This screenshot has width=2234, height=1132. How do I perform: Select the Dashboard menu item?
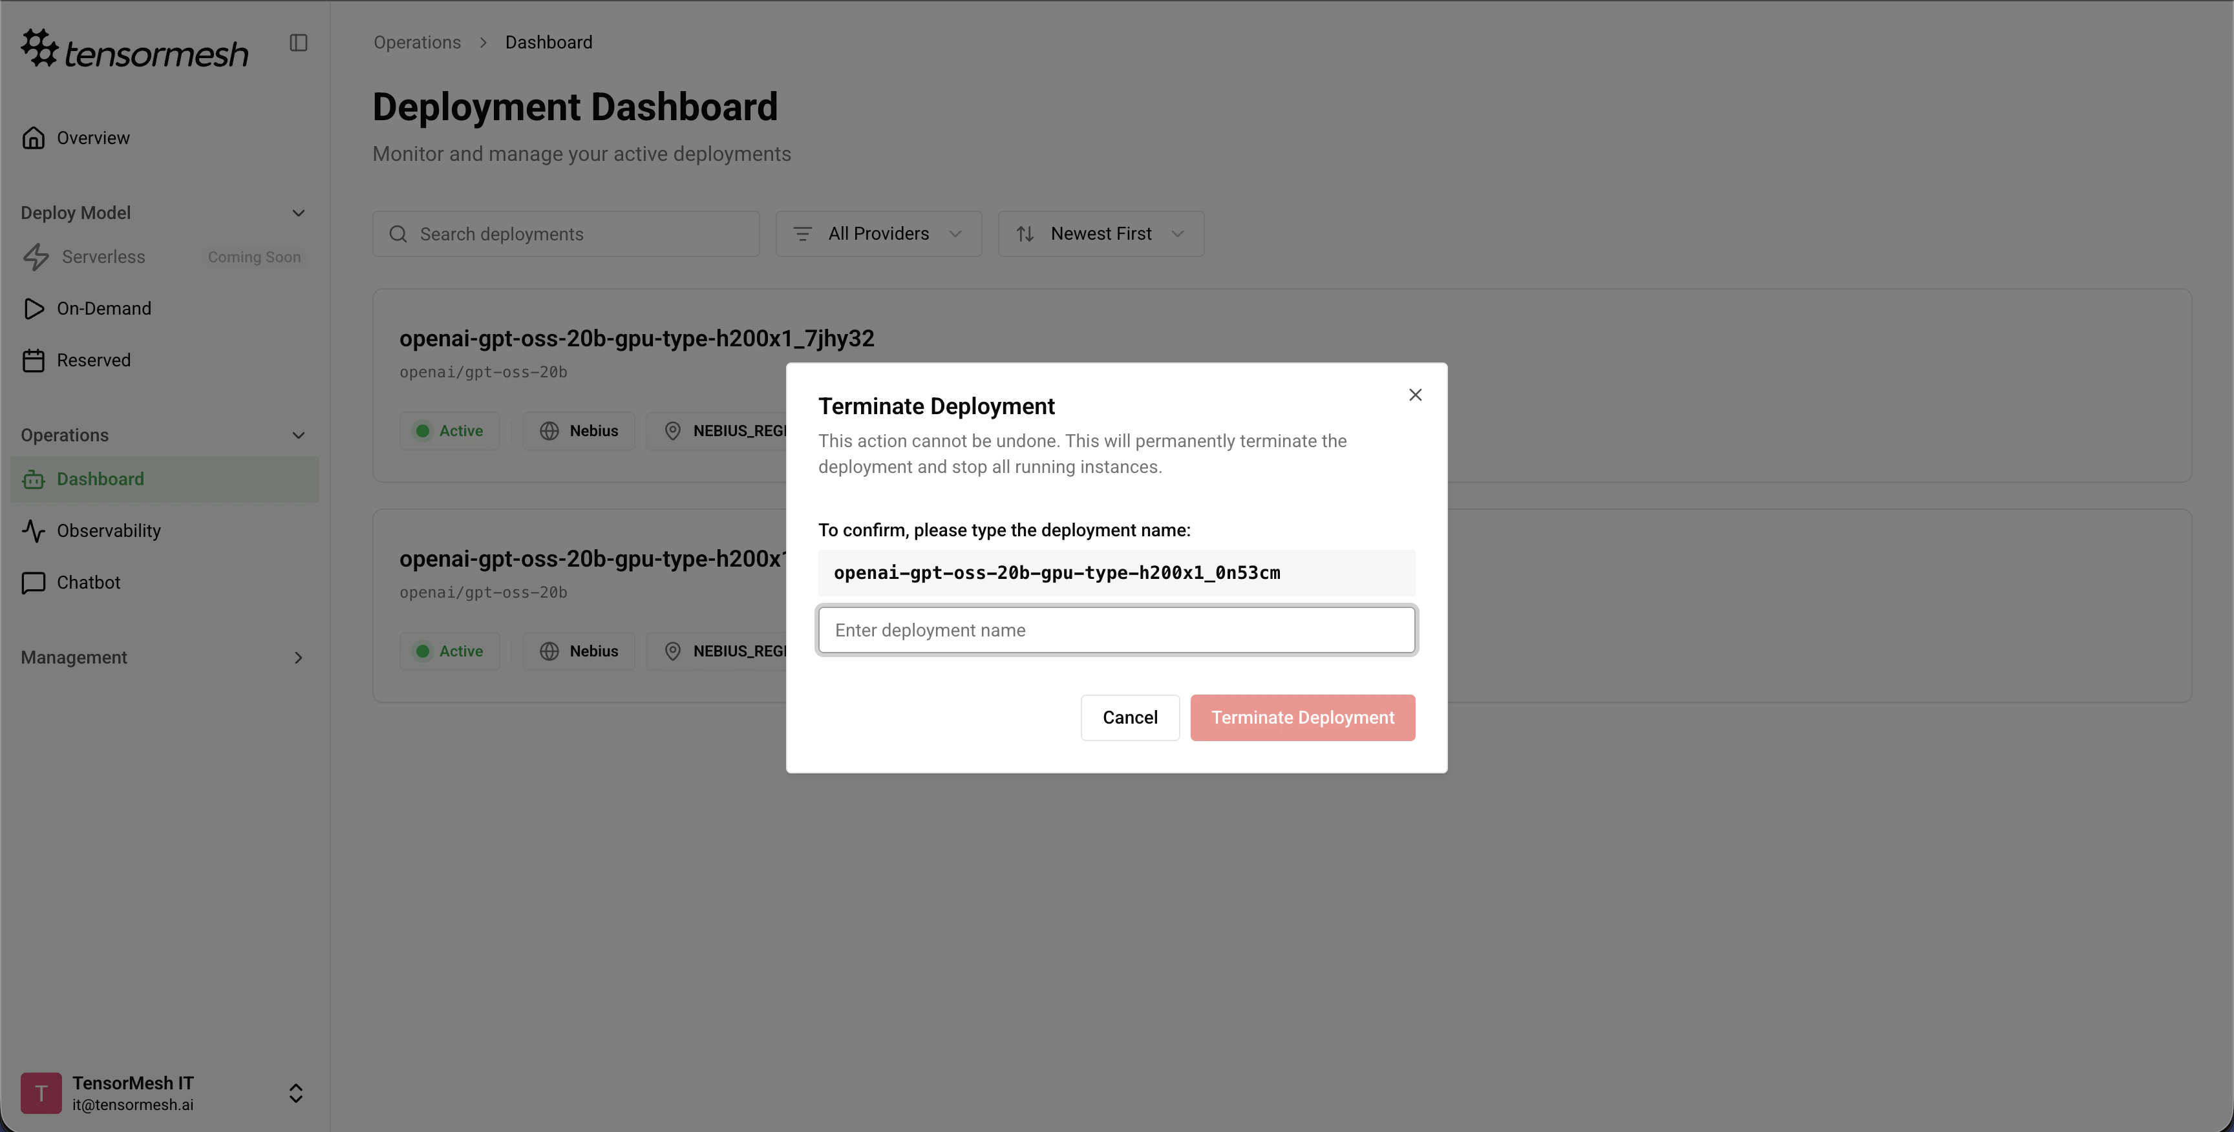101,479
